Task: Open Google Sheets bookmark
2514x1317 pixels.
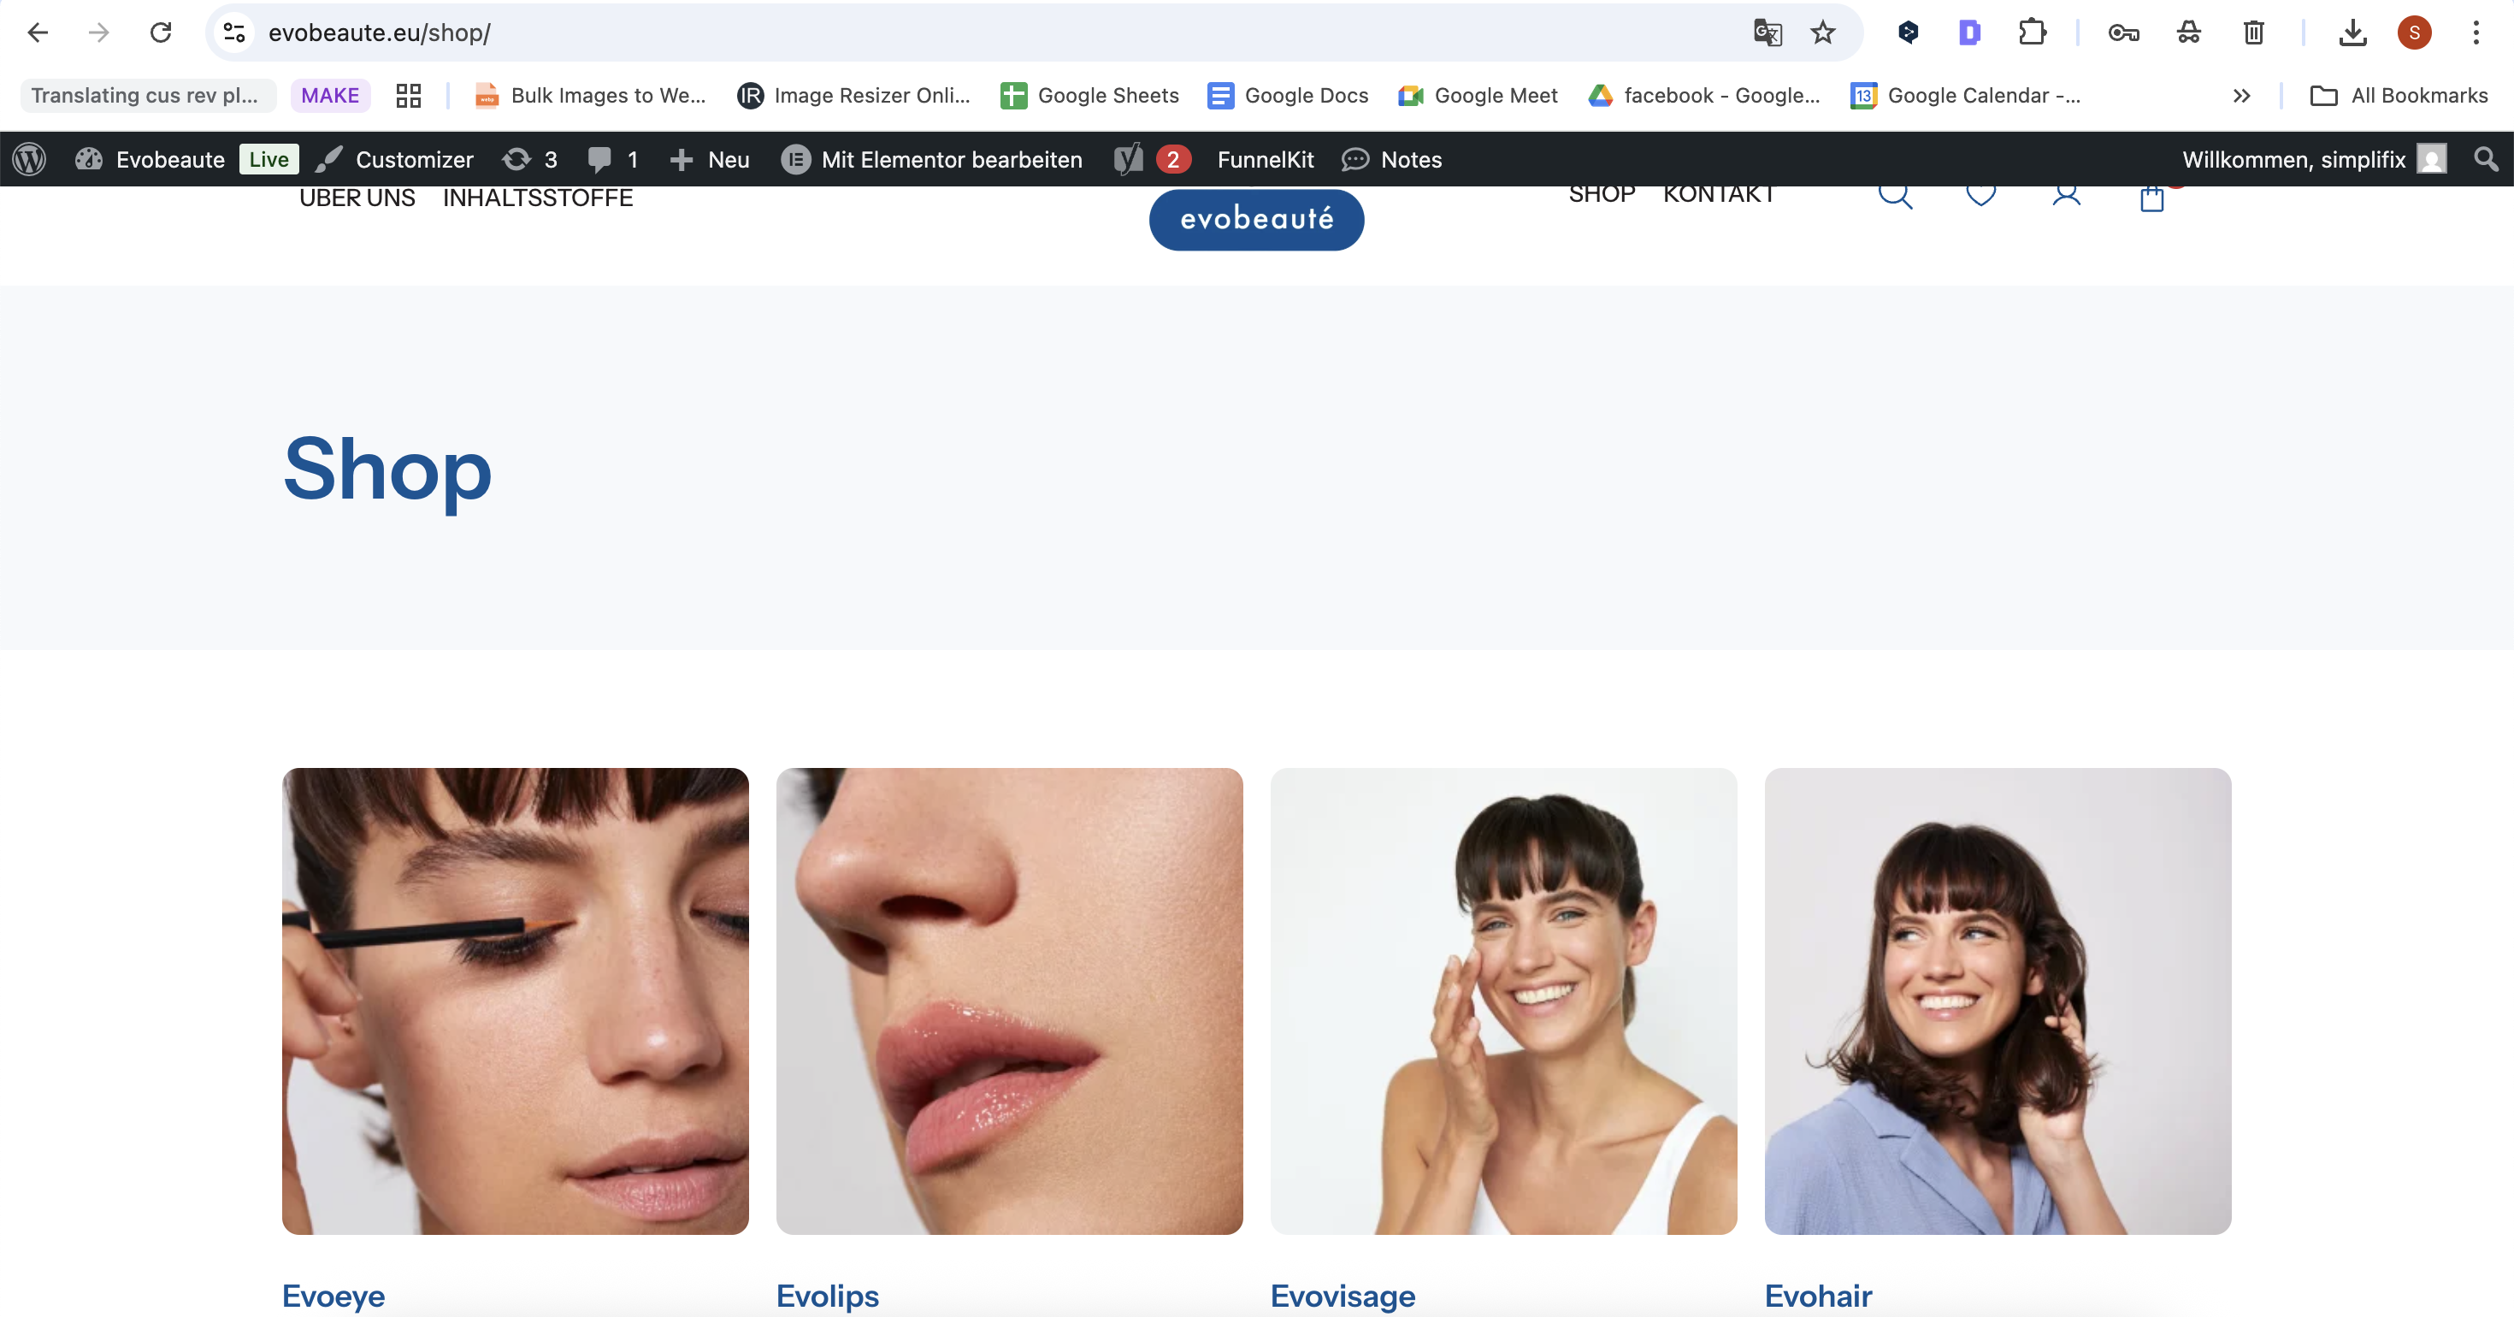Action: coord(1090,95)
